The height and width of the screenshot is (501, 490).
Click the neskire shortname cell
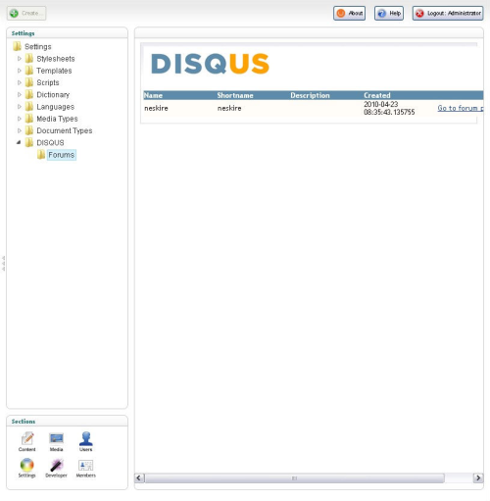(x=229, y=108)
